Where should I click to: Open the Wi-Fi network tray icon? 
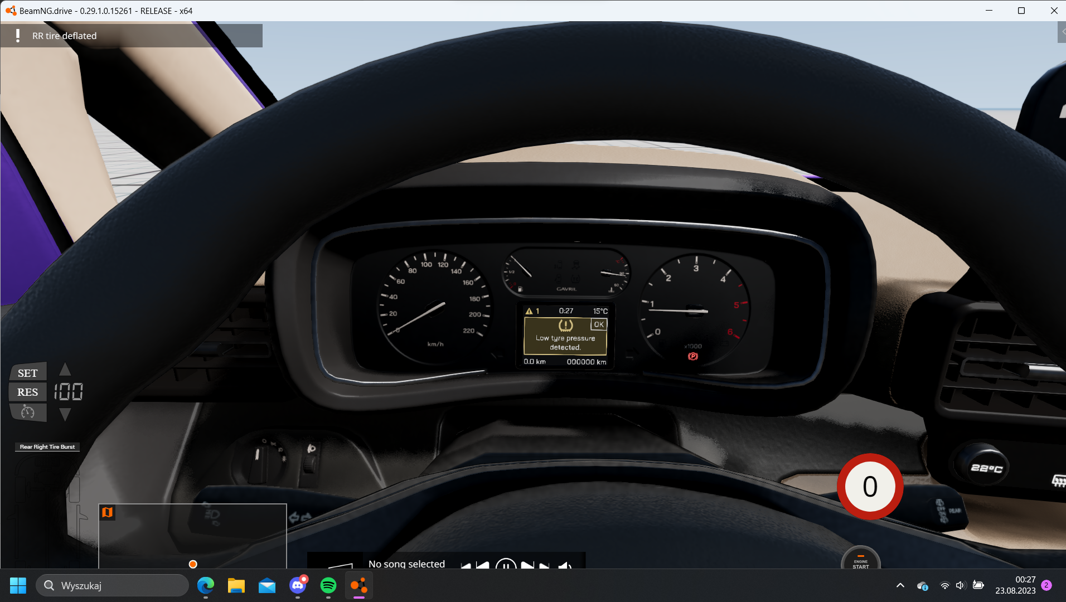(x=944, y=585)
